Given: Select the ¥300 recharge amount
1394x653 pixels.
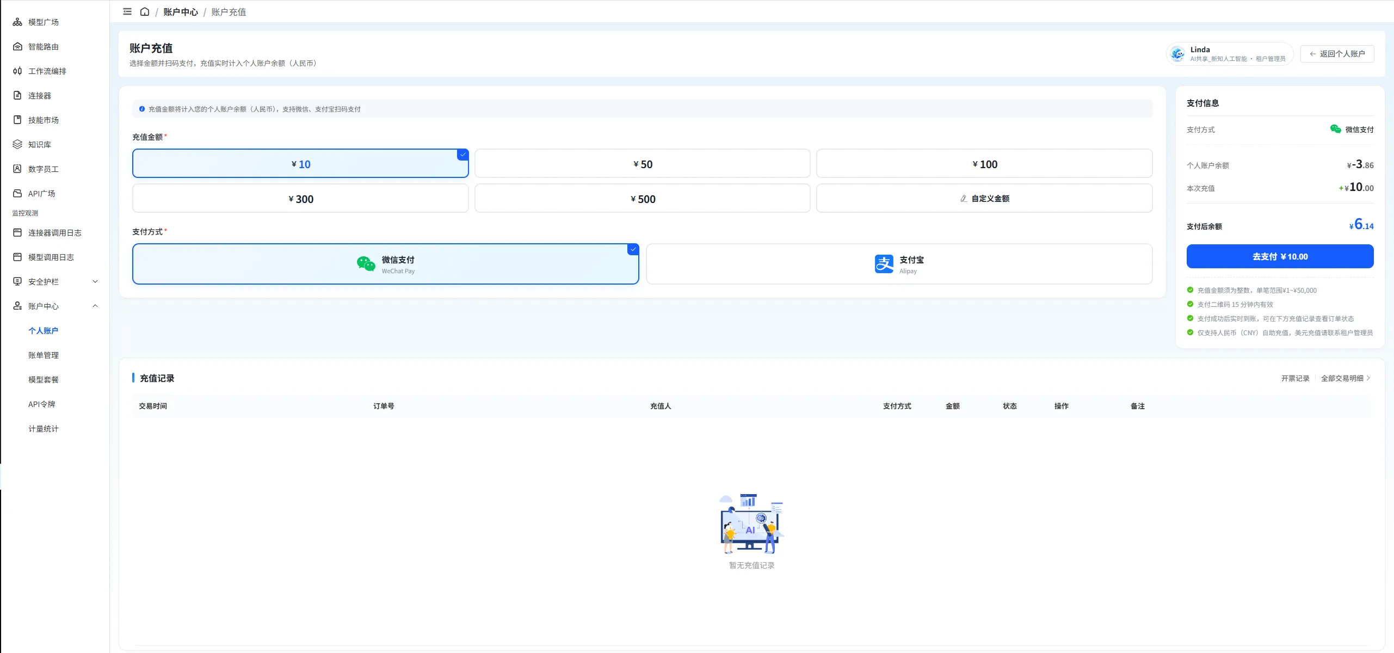Looking at the screenshot, I should pos(300,199).
